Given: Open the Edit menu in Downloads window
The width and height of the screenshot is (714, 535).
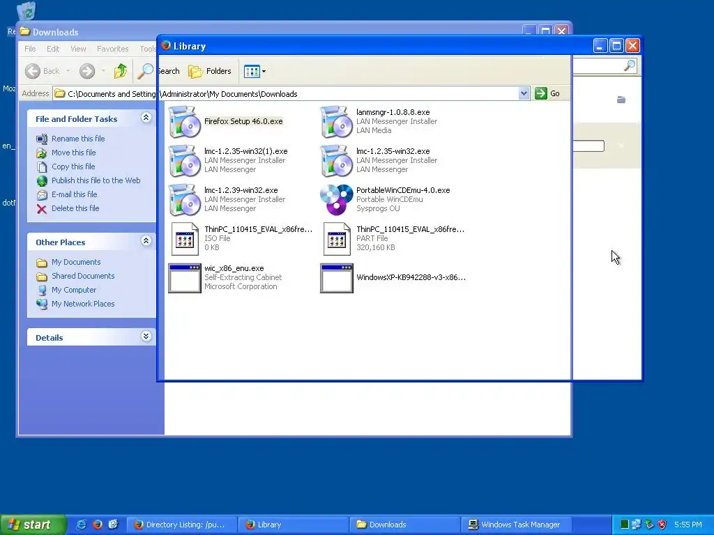Looking at the screenshot, I should point(53,49).
